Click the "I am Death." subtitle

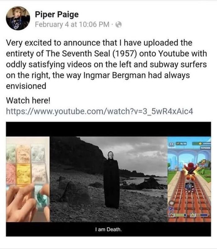tap(108, 229)
